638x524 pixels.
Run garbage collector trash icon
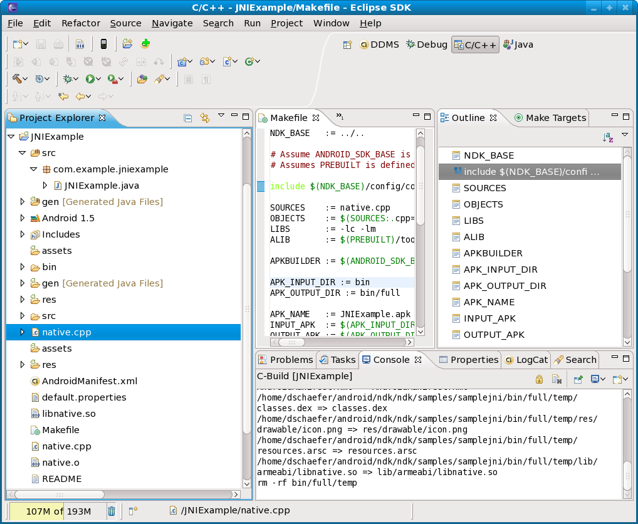(111, 511)
